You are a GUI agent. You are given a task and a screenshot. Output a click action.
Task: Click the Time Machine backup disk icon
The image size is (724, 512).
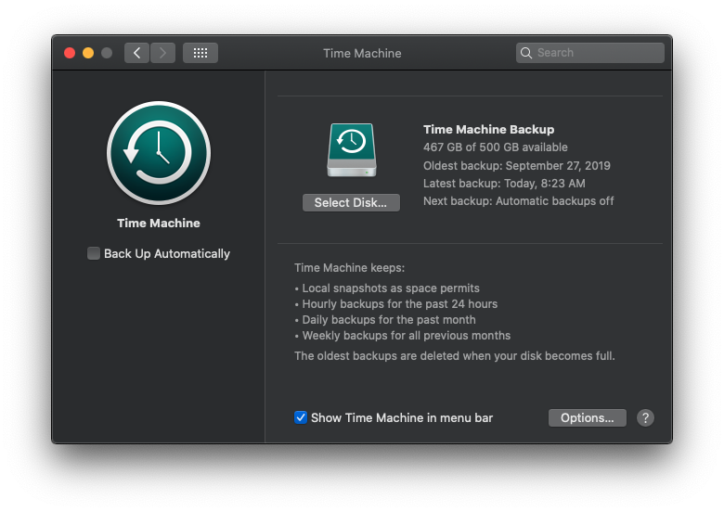(352, 150)
